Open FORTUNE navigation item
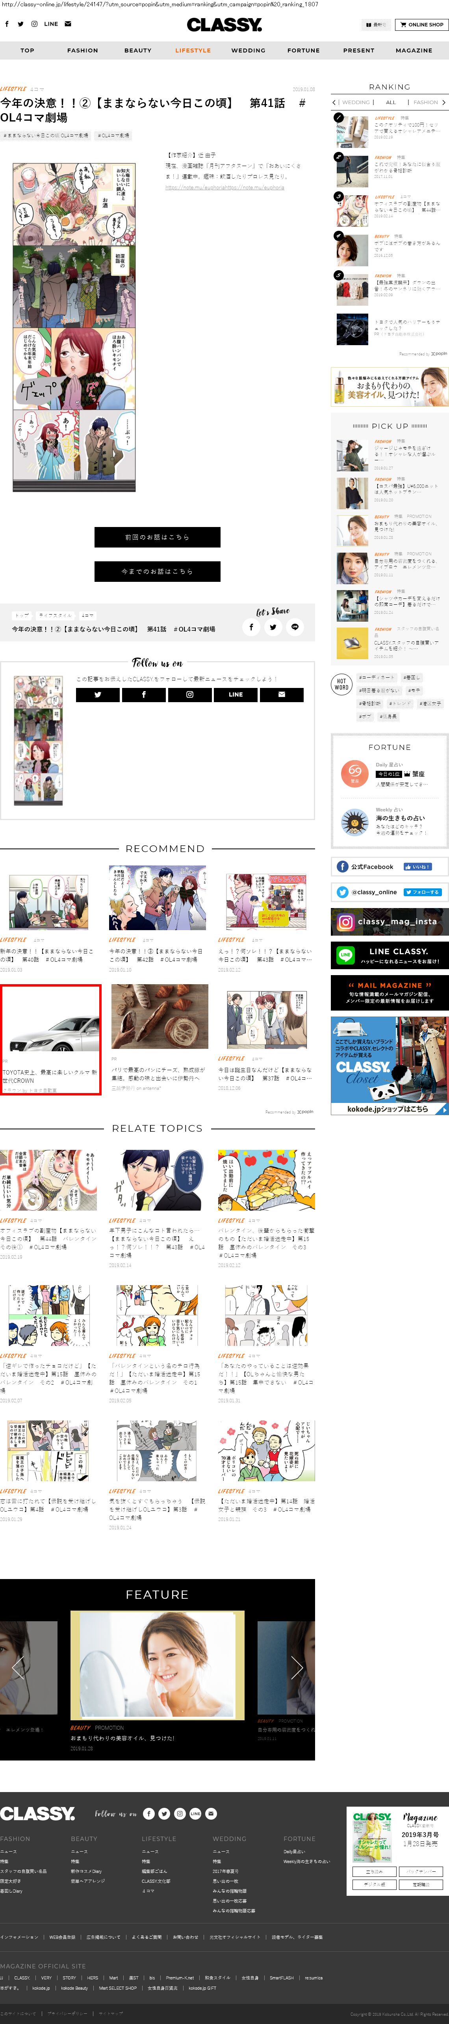Screen dimensions: 449x2024 click(x=304, y=50)
